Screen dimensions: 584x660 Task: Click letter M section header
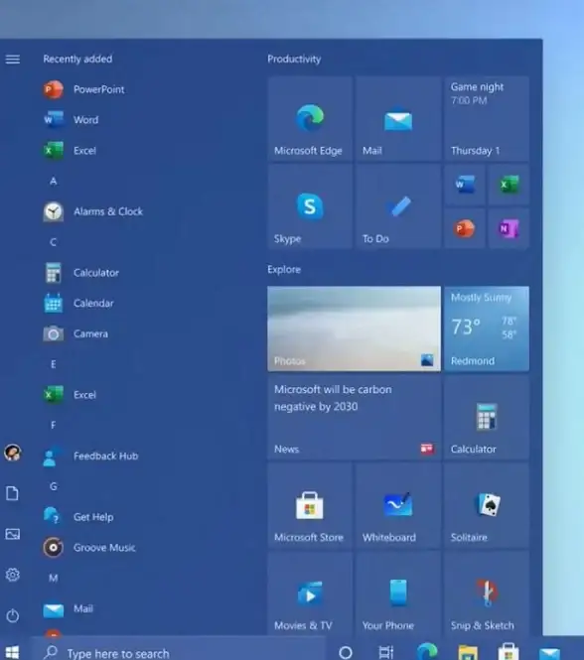(53, 578)
